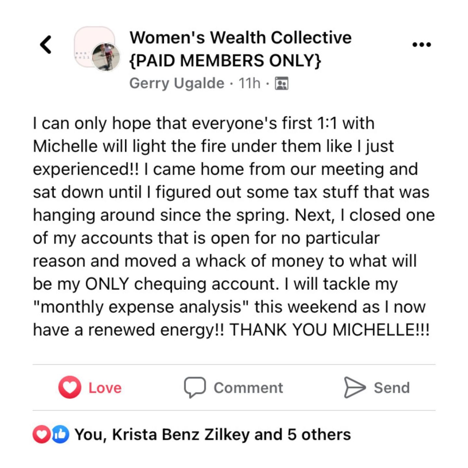Toggle the red heart Love reaction icon
The height and width of the screenshot is (468, 468).
tap(70, 387)
